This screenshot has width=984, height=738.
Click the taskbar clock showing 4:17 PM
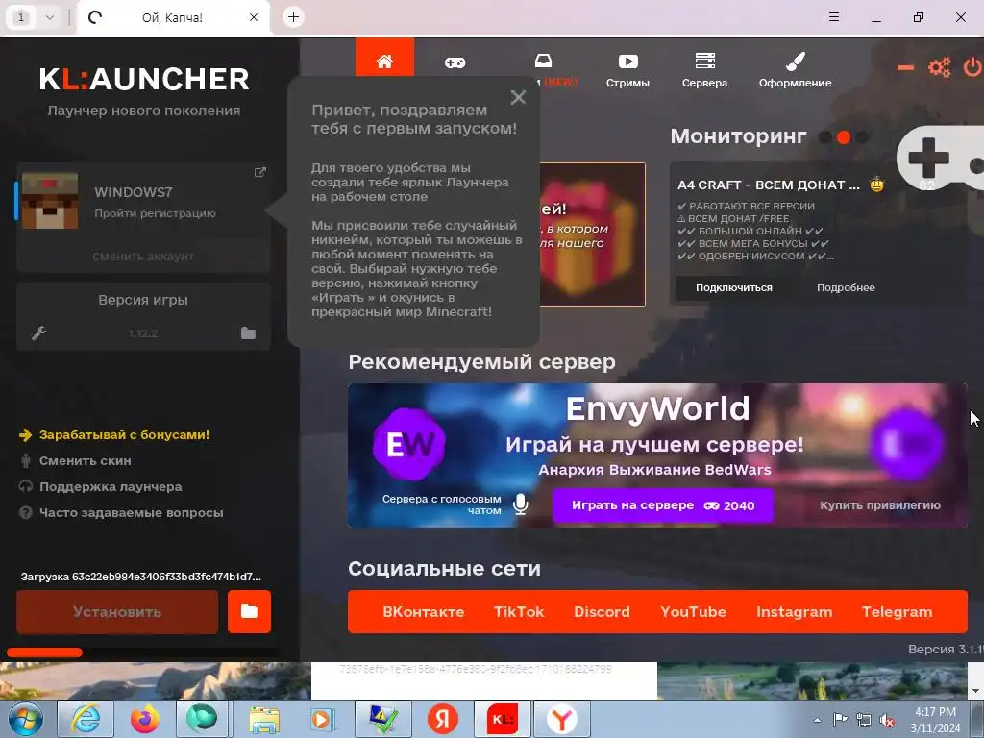pyautogui.click(x=935, y=719)
